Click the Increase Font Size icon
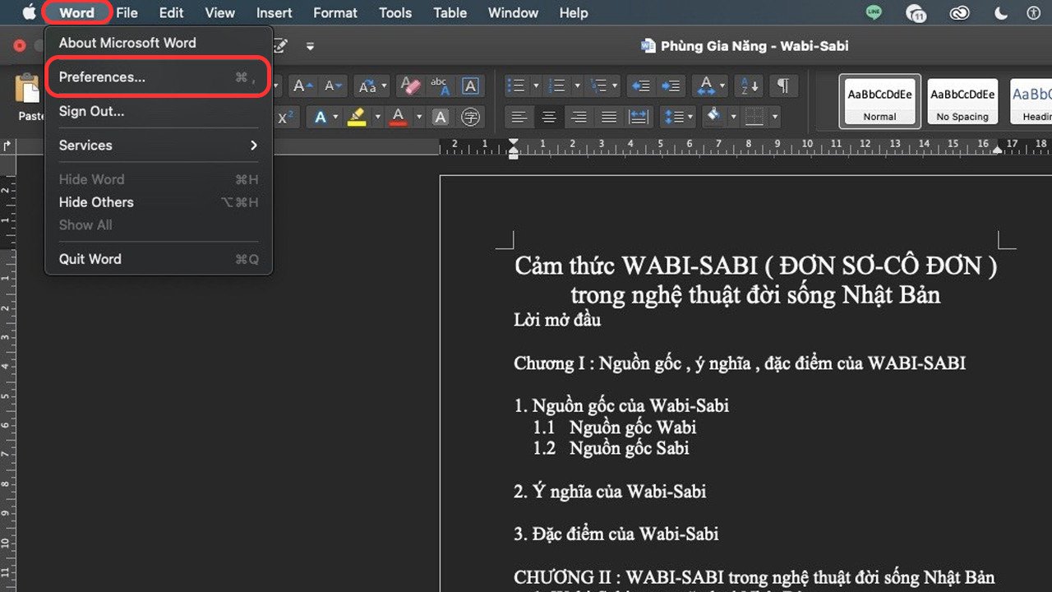 coord(302,86)
